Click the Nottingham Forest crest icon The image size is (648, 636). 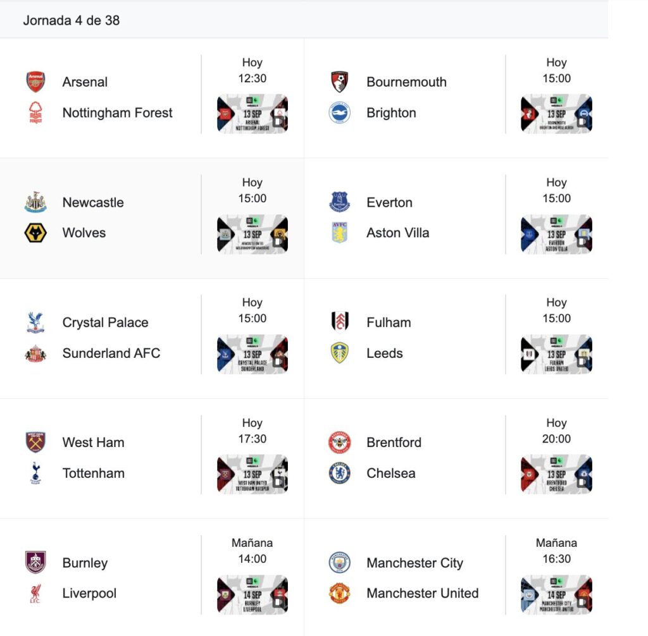(35, 113)
